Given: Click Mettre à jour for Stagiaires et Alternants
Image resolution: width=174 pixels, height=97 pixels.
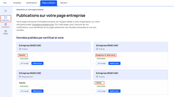Looking at the screenshot, I should (x=115, y=63).
